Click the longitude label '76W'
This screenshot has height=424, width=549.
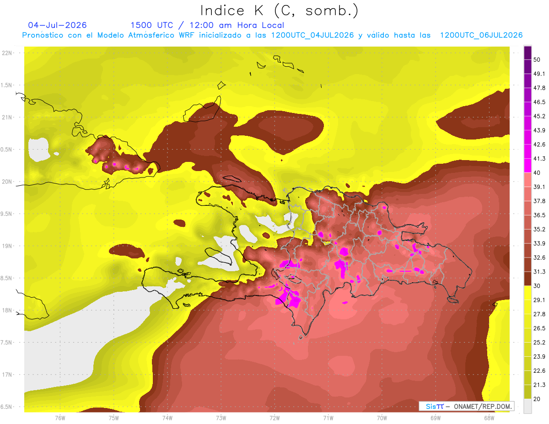60,418
